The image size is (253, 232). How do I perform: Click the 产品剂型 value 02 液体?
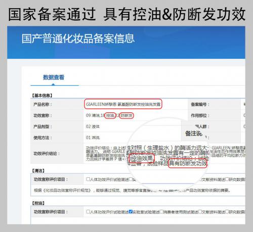click(x=93, y=127)
